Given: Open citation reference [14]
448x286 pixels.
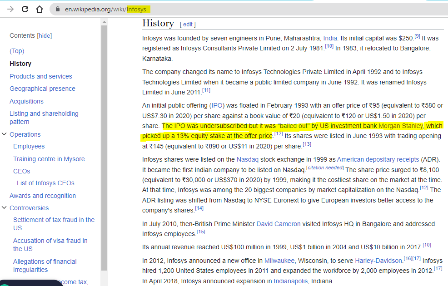Looking at the screenshot, I should click(199, 208).
